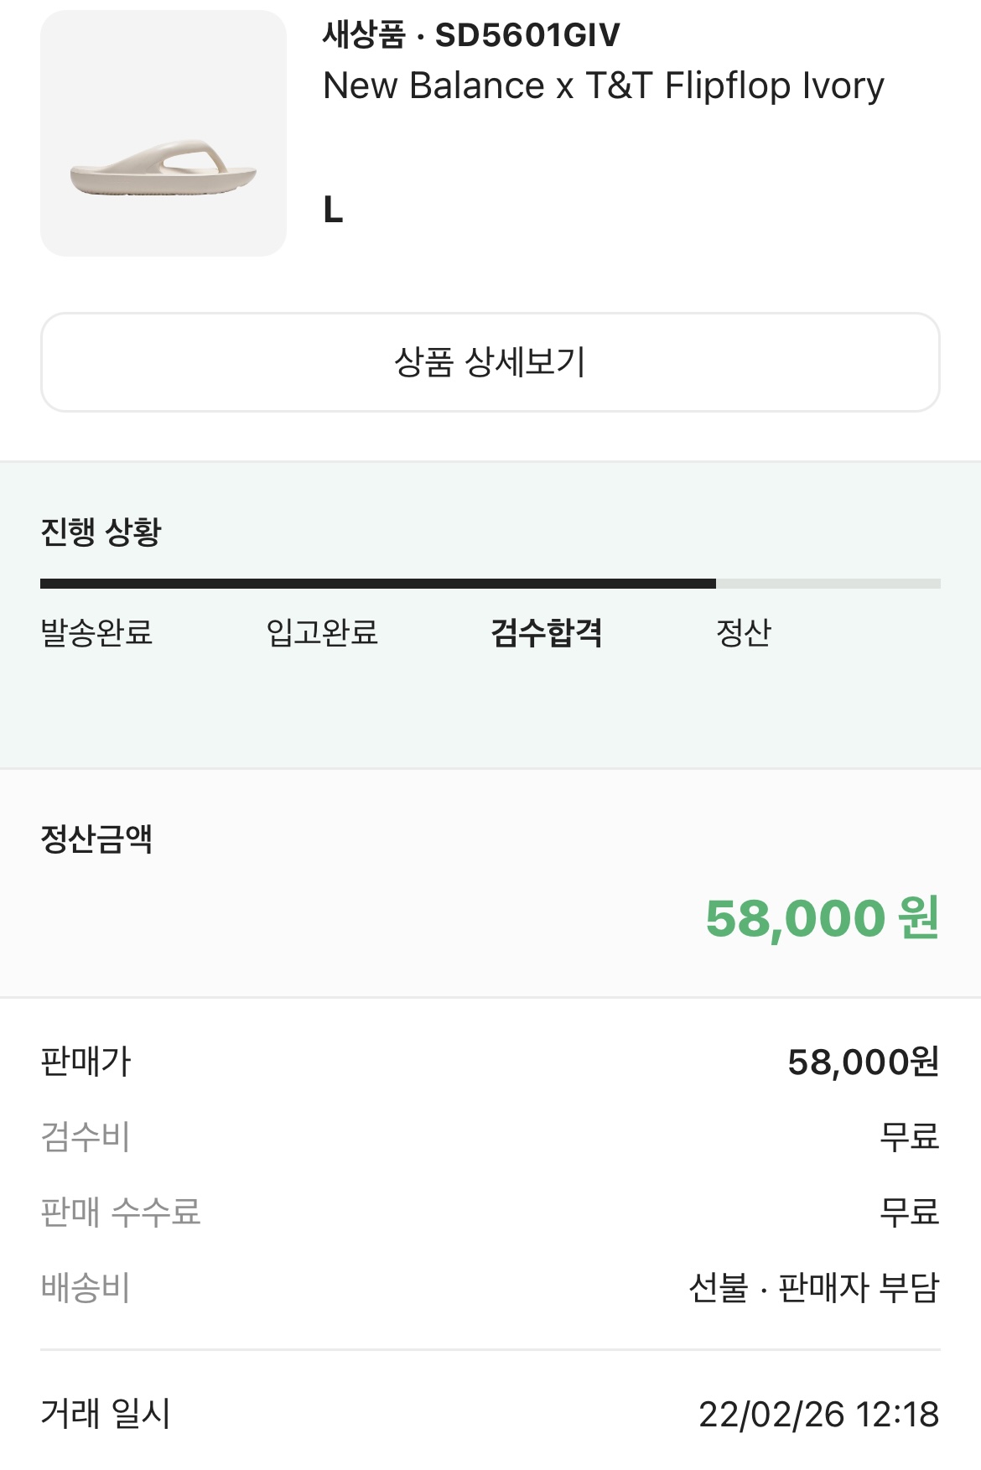
Task: Click the 검수비 fee label
Action: tap(86, 1137)
